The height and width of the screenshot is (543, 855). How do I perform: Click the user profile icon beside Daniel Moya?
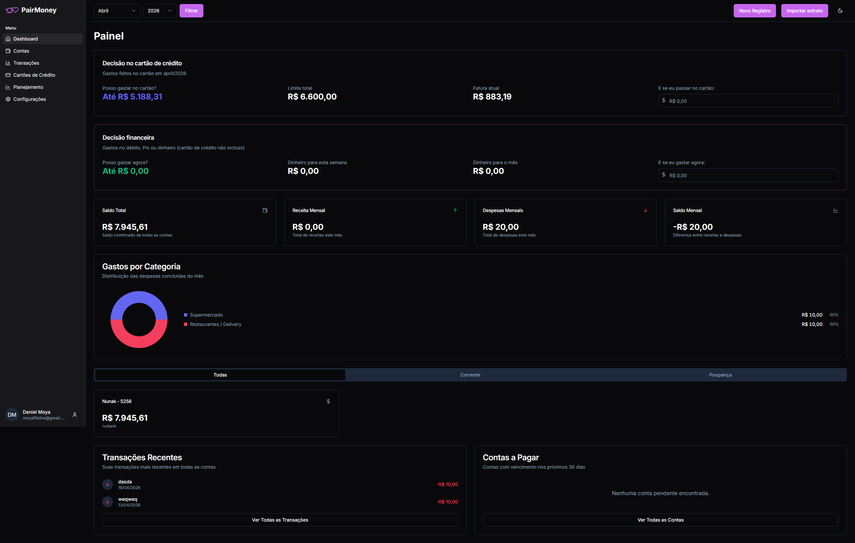[75, 414]
